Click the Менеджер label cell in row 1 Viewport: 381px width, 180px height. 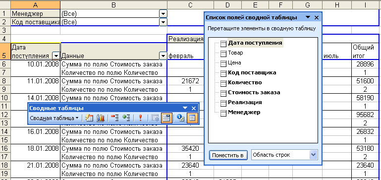(36, 14)
